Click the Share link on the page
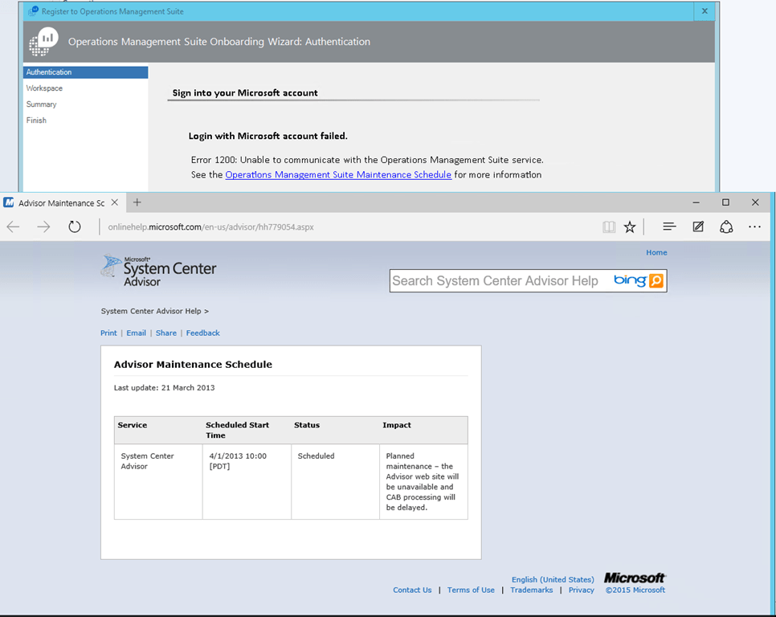 pyautogui.click(x=165, y=333)
